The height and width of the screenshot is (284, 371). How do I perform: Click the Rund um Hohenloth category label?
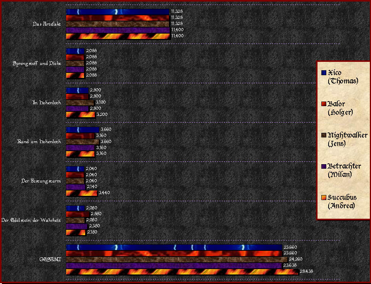coord(39,142)
